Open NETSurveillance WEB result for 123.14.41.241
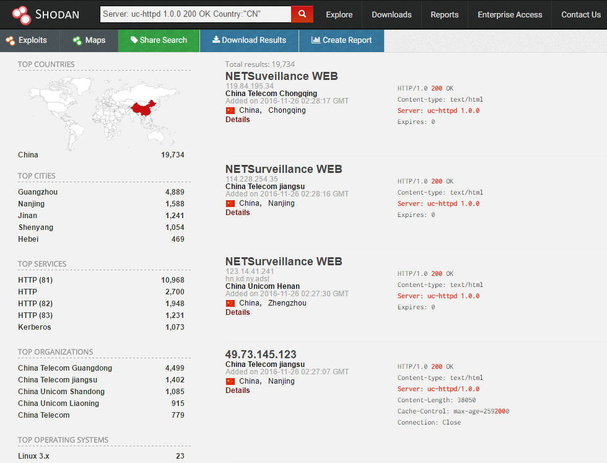 [284, 262]
